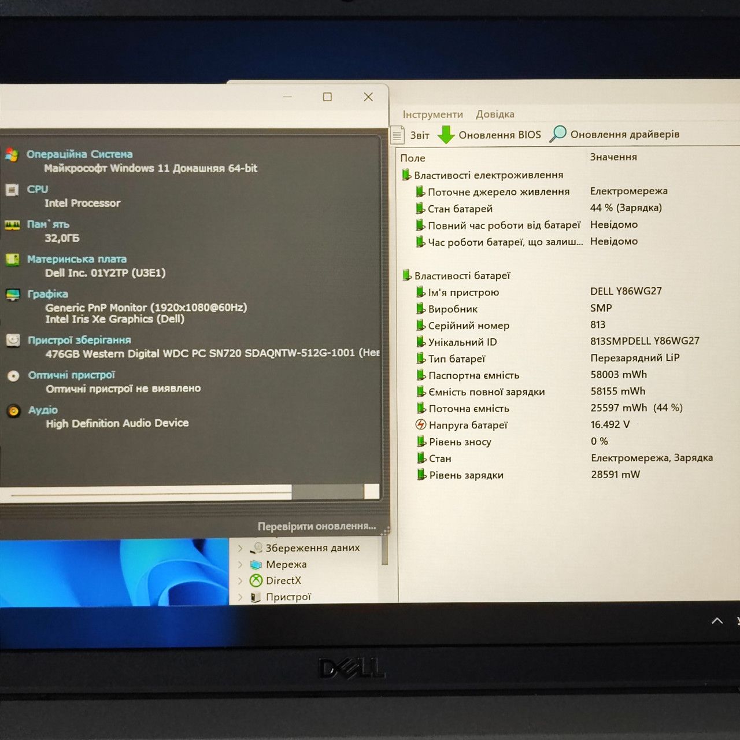Click the Стан батарей row icon

[x=420, y=208]
